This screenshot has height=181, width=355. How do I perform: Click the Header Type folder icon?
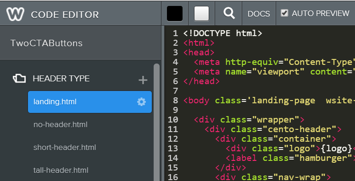point(19,78)
